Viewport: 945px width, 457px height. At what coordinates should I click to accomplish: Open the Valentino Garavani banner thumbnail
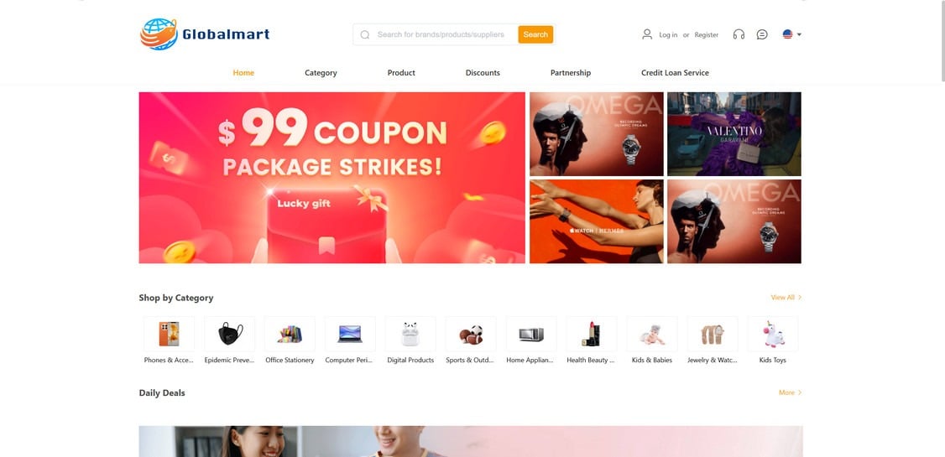[x=734, y=133]
